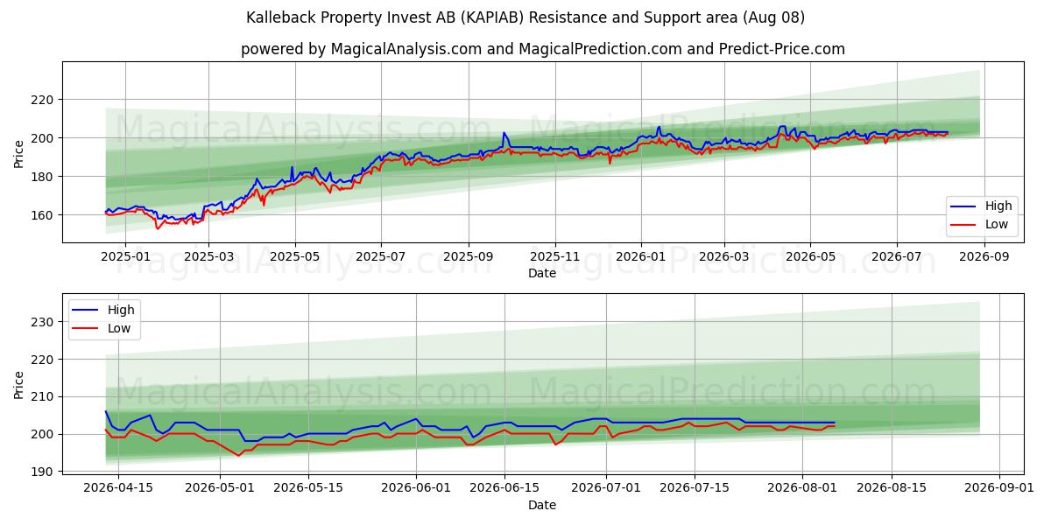The image size is (1051, 525).
Task: Click the '2026-07-01' tick label on bottom chart
Action: (606, 490)
